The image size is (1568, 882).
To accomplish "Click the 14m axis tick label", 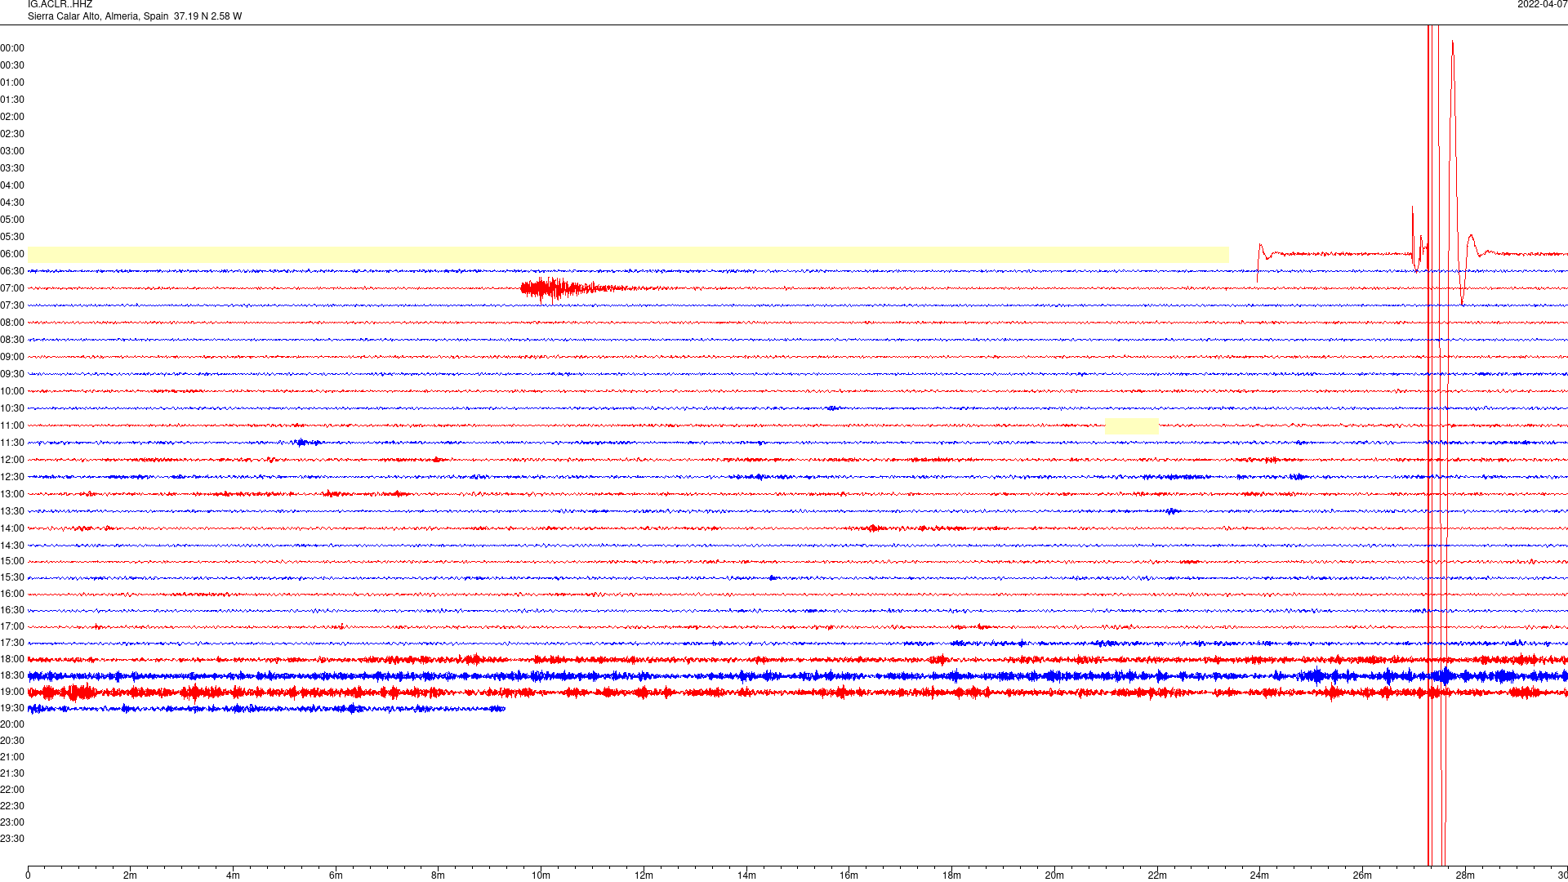I will [746, 875].
